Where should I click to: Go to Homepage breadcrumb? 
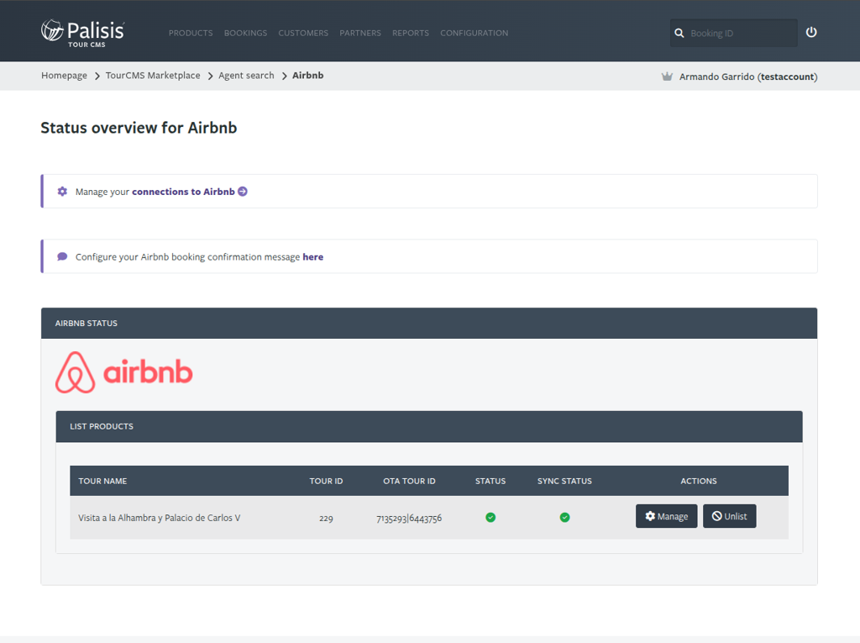[64, 76]
